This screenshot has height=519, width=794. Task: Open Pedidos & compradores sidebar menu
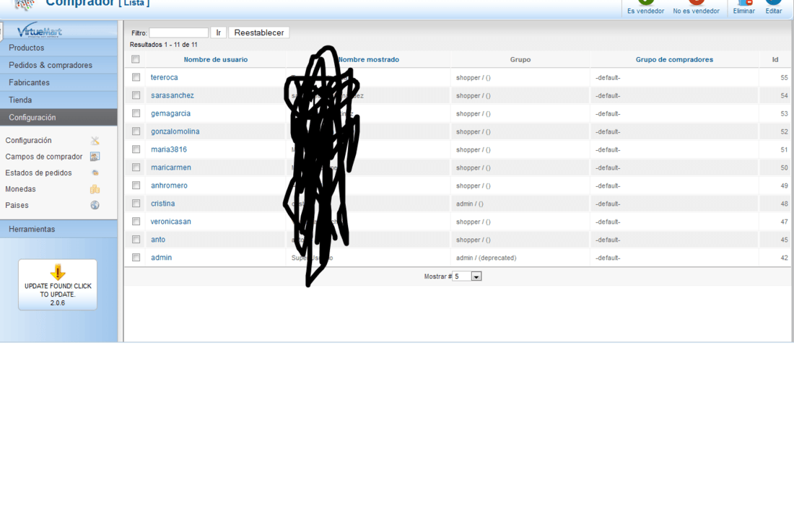click(58, 65)
